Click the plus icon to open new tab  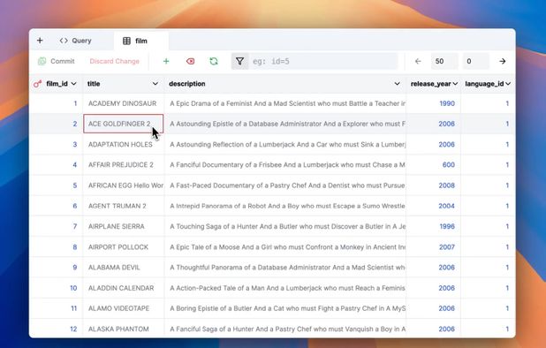coord(40,41)
